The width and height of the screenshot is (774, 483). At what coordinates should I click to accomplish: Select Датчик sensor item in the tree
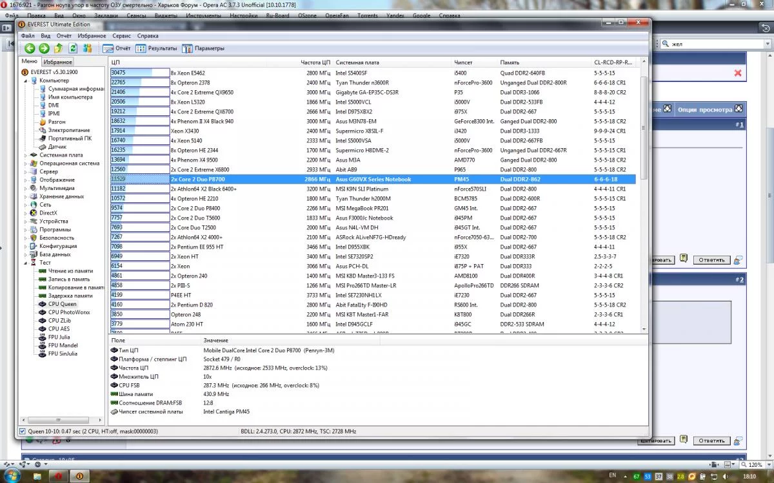click(x=53, y=147)
